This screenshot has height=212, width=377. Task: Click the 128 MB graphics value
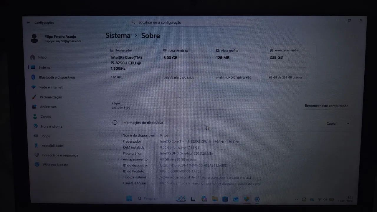(223, 58)
